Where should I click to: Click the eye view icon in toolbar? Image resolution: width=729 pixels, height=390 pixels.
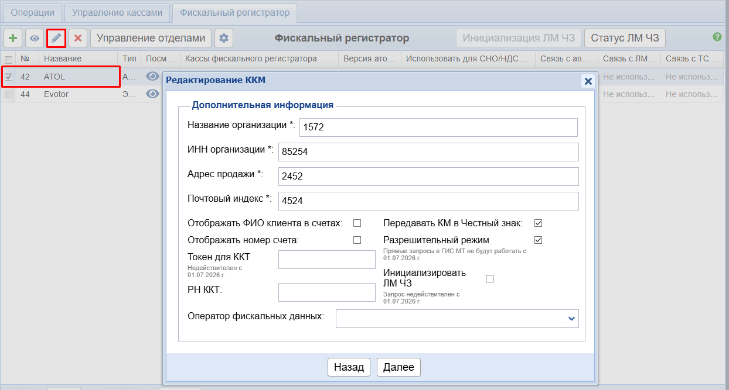coord(35,39)
